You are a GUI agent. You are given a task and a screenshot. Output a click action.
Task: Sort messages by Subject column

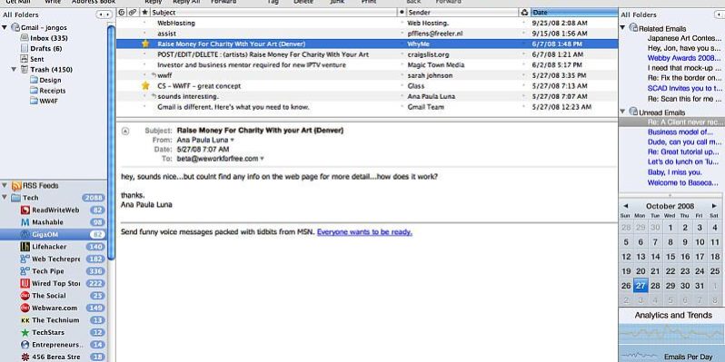(x=273, y=13)
